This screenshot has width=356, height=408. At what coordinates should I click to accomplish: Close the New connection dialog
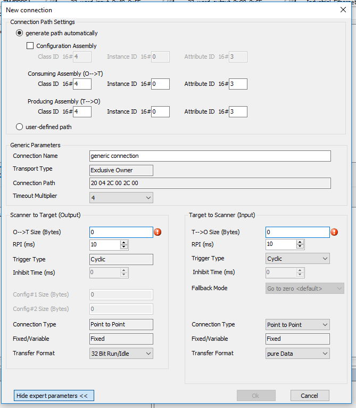pos(343,9)
